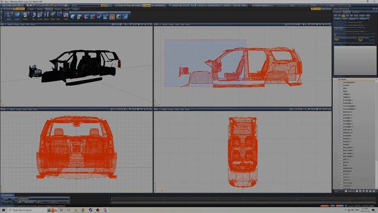Switch to Edge selection level
The width and height of the screenshot is (378, 213).
tap(127, 5)
